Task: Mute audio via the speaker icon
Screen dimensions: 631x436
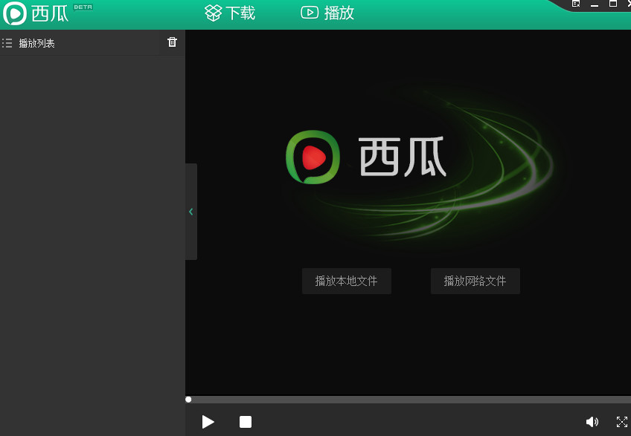Action: [x=592, y=422]
